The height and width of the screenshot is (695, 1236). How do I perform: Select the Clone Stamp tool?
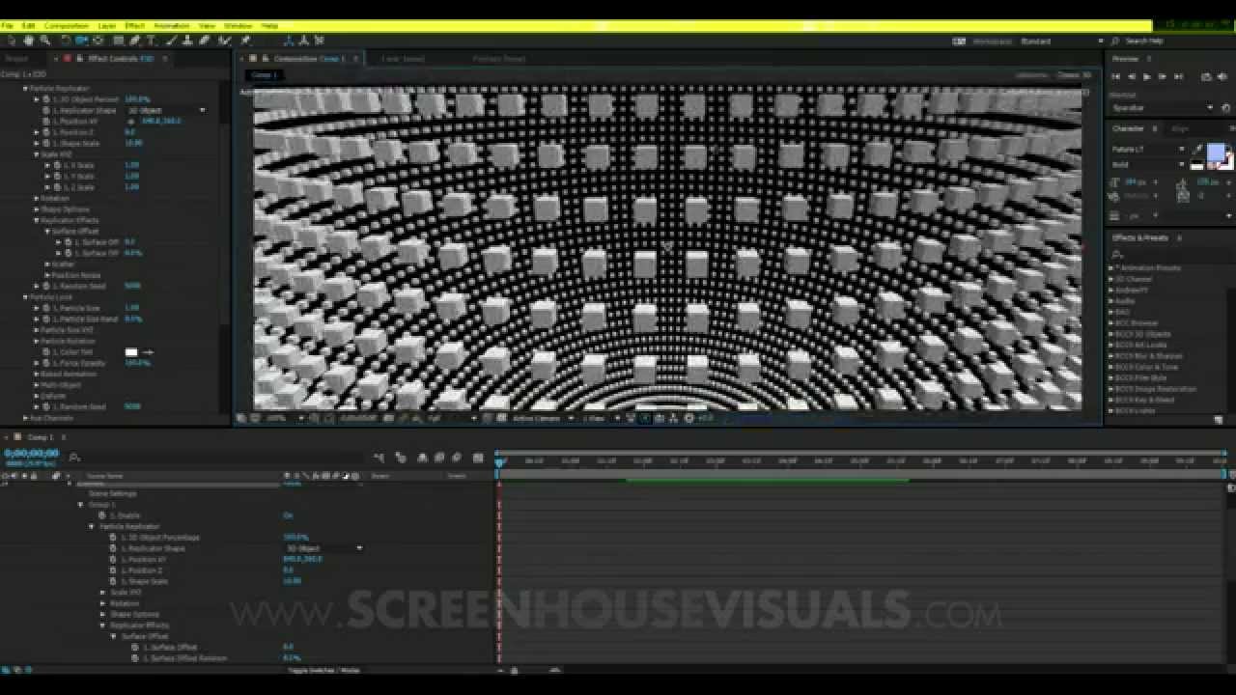[187, 41]
